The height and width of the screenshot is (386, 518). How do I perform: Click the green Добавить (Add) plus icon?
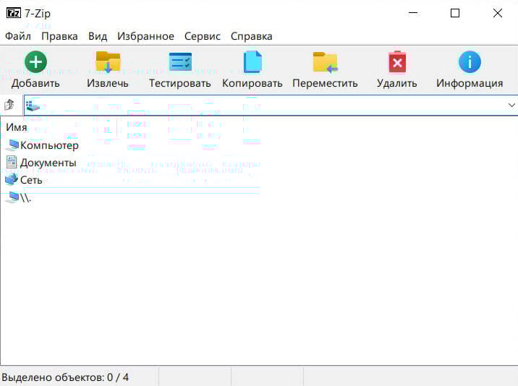click(x=35, y=61)
